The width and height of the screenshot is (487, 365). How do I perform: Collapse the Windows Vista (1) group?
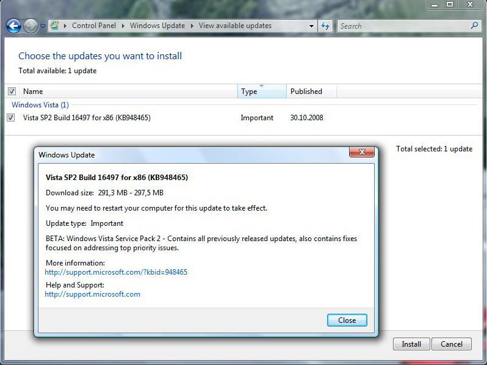(40, 105)
